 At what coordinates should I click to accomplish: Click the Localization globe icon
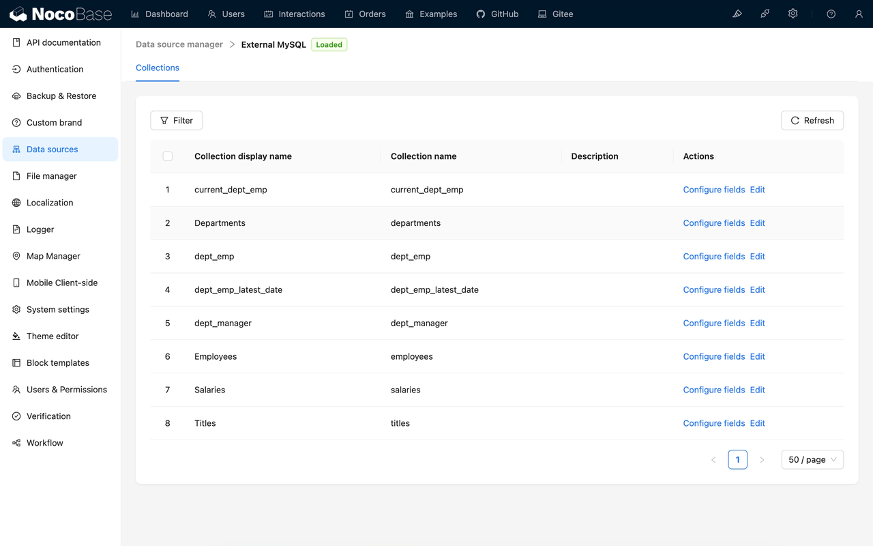click(16, 203)
